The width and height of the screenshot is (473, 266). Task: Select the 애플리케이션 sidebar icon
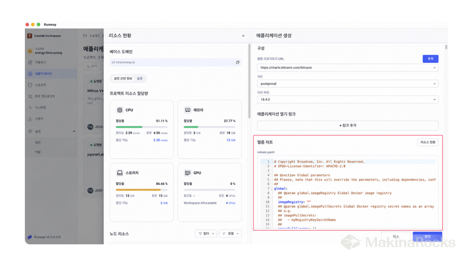30,73
